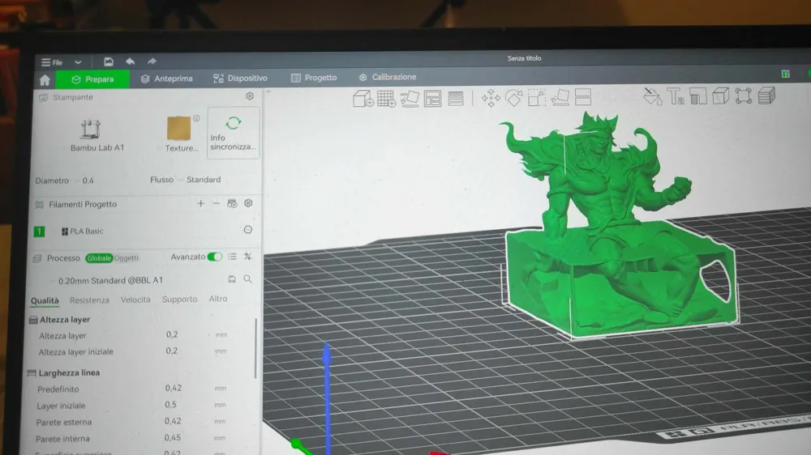Go to the Home screen icon

pyautogui.click(x=45, y=80)
